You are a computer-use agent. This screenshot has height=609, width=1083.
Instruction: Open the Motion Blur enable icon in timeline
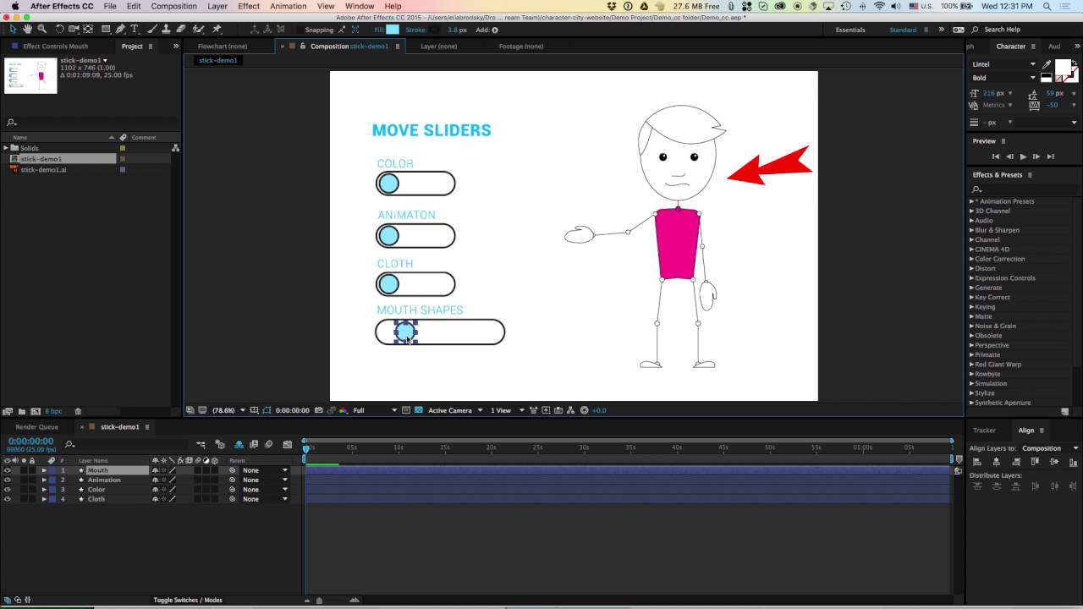pyautogui.click(x=268, y=444)
